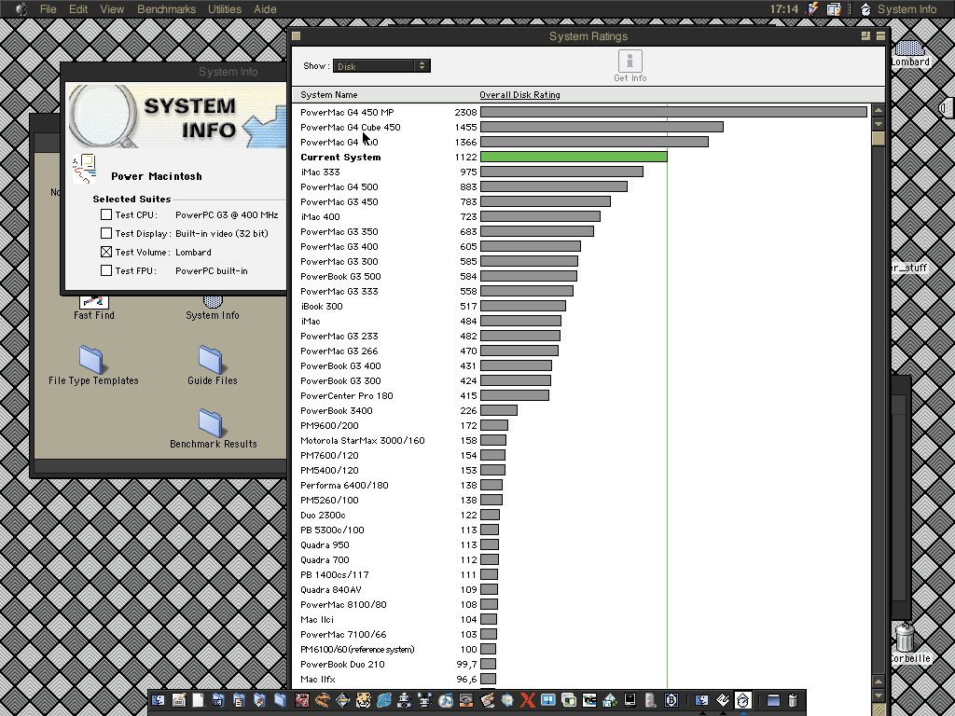Select the Quadra 840AV row
The height and width of the screenshot is (716, 955).
(582, 589)
